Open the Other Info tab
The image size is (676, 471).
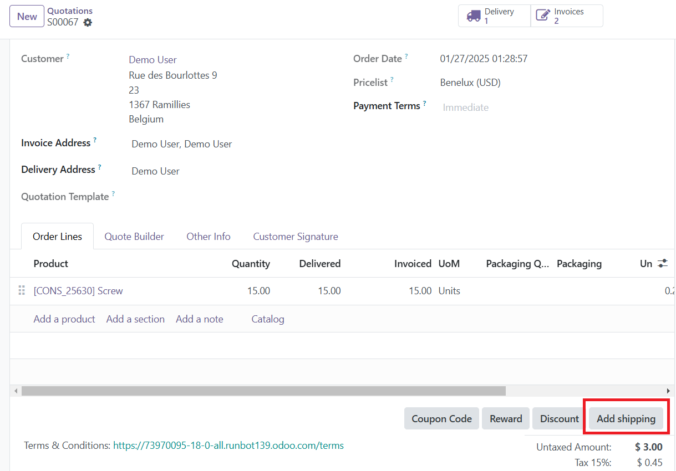point(209,237)
